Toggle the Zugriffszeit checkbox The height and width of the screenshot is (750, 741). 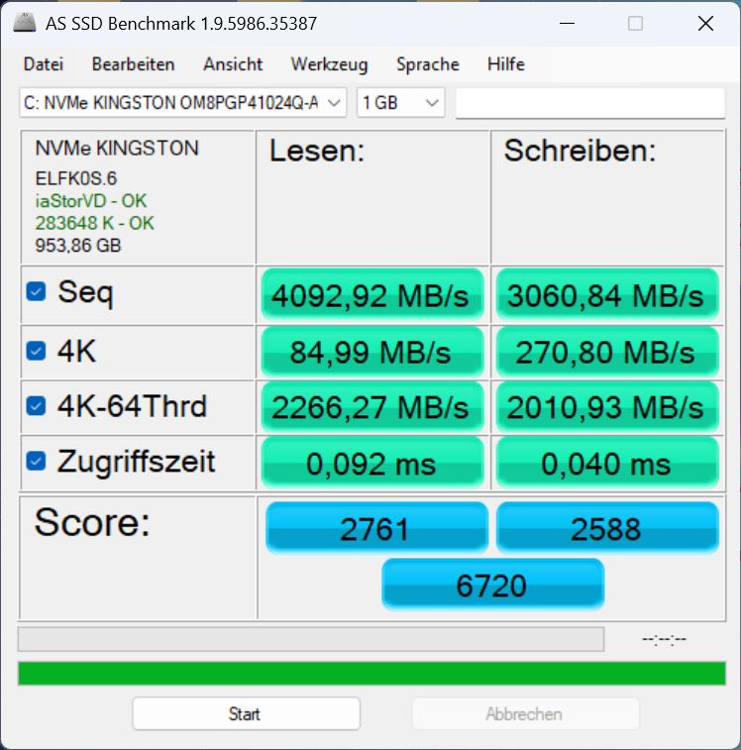click(x=36, y=461)
